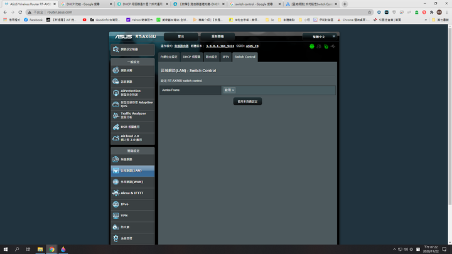Switch to the DHCP Google search browser tab

pos(85,4)
